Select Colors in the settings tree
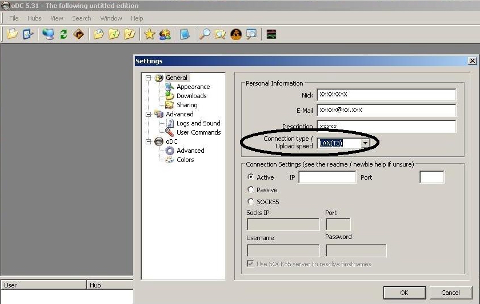Image resolution: width=480 pixels, height=304 pixels. (185, 160)
